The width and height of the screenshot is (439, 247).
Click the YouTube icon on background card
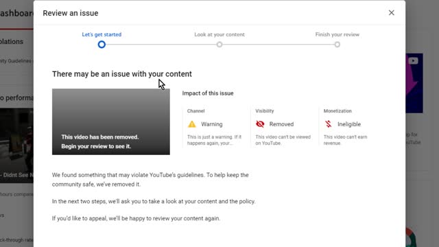pyautogui.click(x=413, y=61)
